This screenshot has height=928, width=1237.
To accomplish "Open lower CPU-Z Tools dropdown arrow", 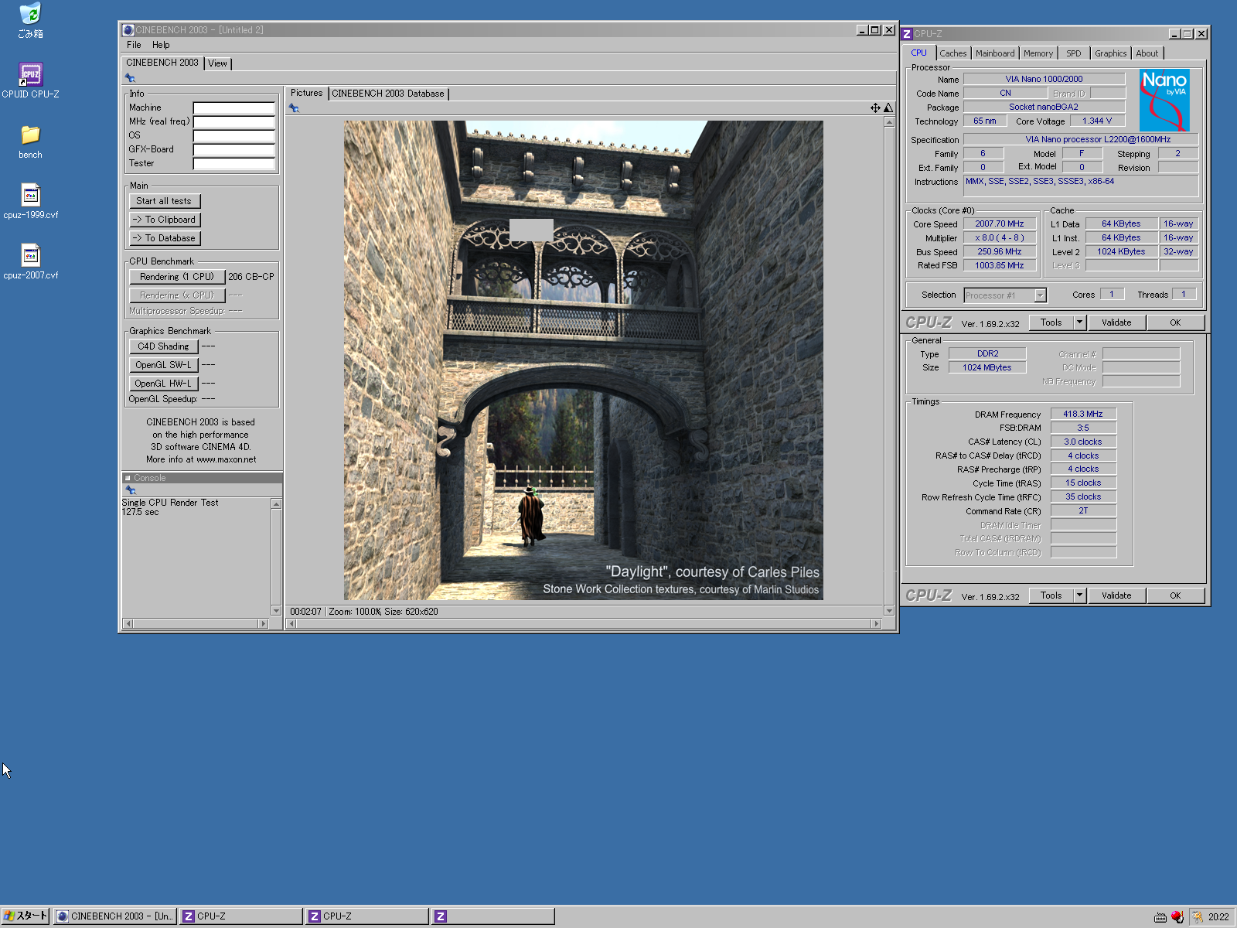I will (x=1079, y=595).
